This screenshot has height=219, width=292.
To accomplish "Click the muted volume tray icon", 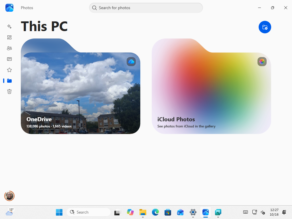I will 263,212.
